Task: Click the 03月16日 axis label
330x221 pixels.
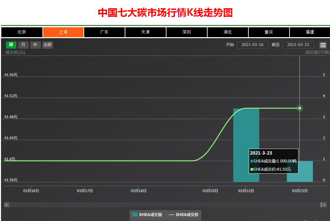Action: [31, 191]
